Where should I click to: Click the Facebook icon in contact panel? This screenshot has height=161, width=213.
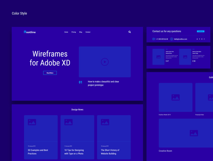(204, 39)
